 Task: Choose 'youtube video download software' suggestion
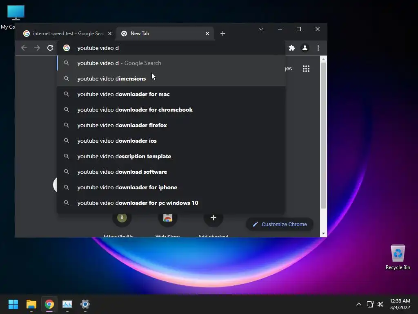(x=171, y=172)
